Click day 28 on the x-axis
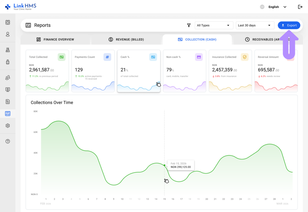The height and width of the screenshot is (212, 308). pyautogui.click(x=274, y=199)
